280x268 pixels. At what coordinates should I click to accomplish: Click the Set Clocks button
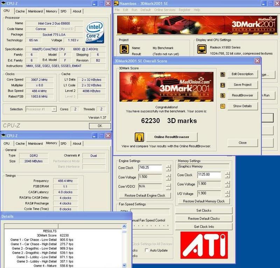(204, 211)
